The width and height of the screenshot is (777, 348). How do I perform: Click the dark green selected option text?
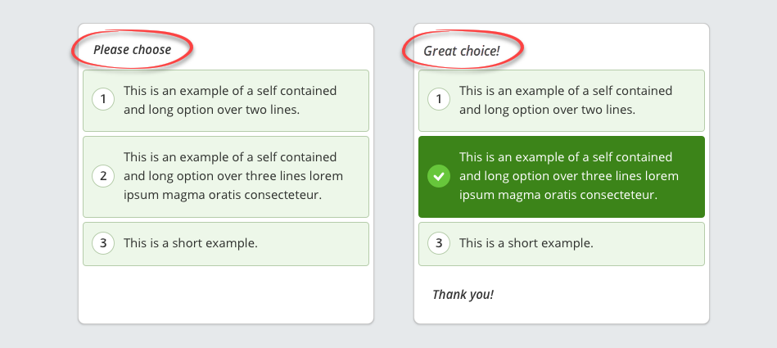click(569, 176)
